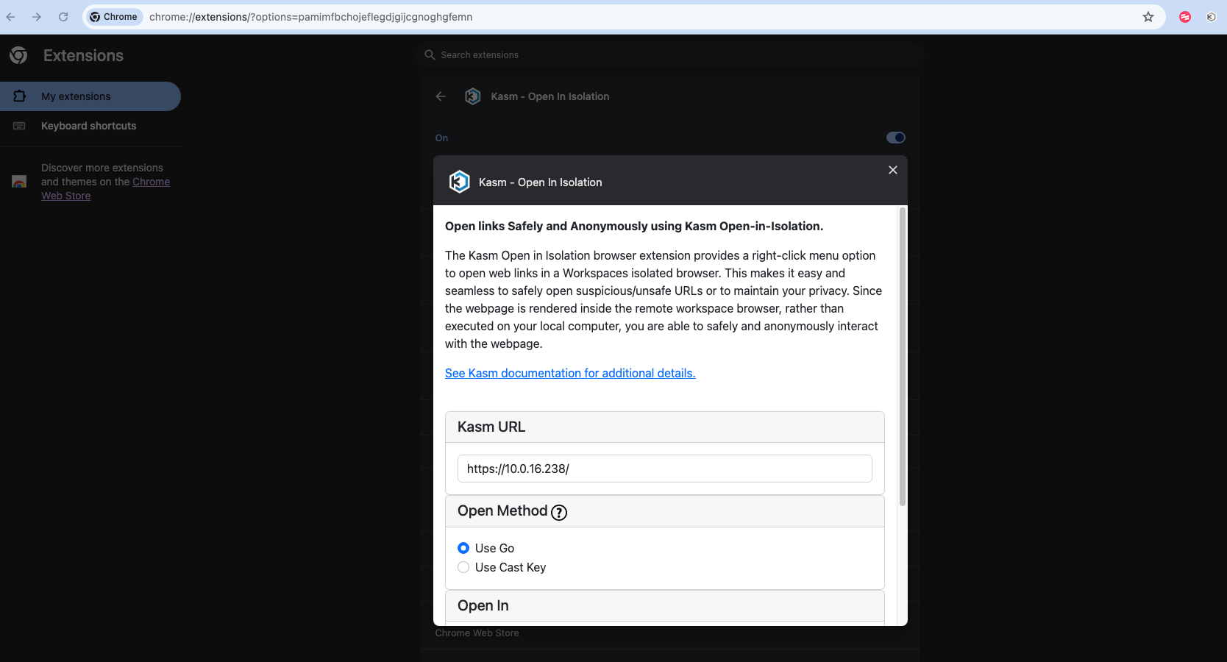1227x662 pixels.
Task: Click the browser forward arrow
Action: point(37,17)
